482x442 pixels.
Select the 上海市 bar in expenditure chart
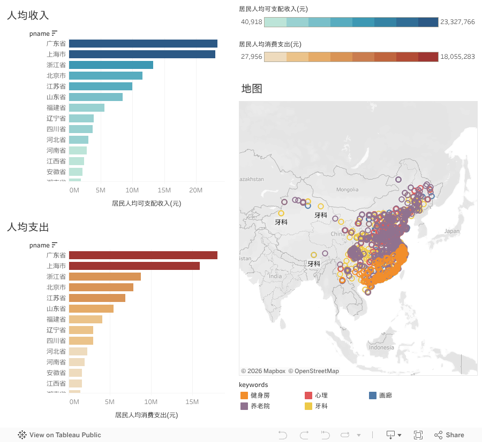(134, 266)
